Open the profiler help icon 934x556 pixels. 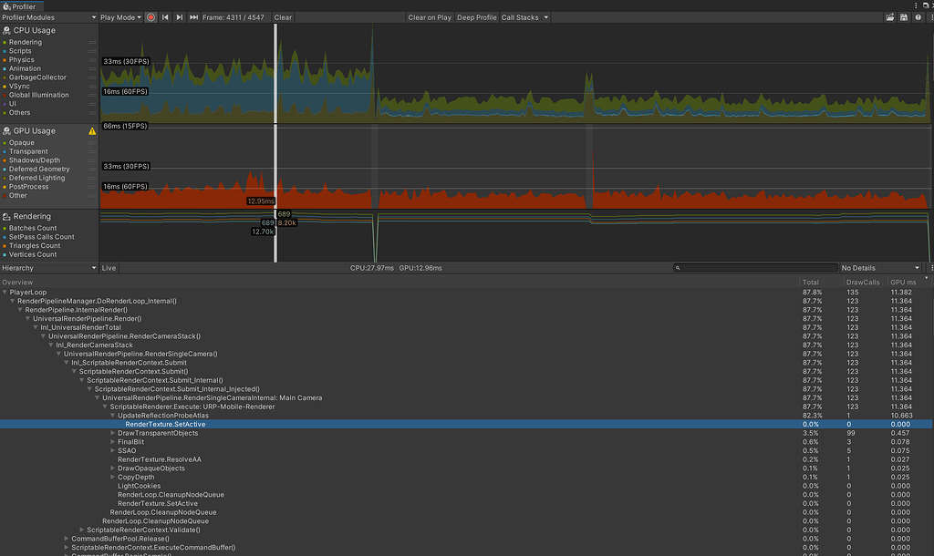pyautogui.click(x=918, y=16)
